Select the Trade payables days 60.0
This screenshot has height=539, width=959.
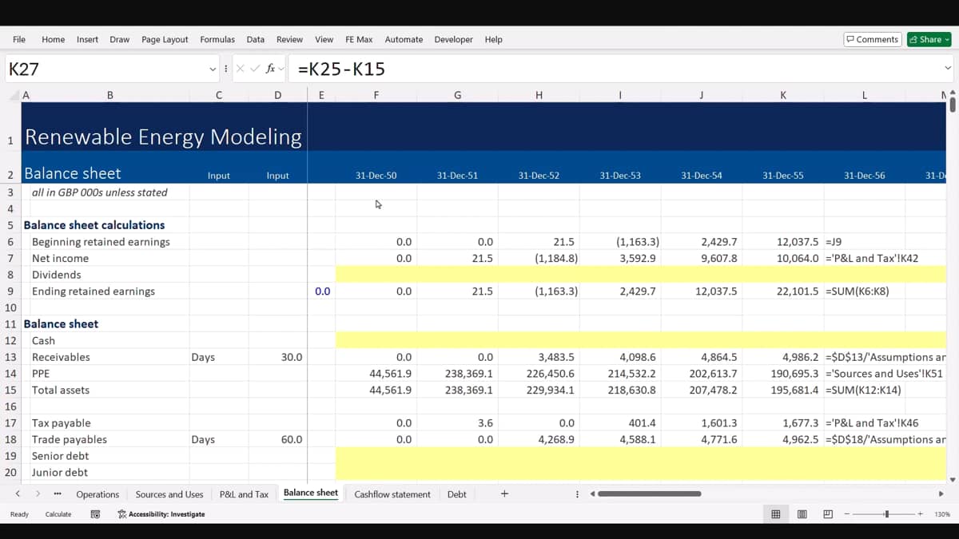tap(277, 439)
